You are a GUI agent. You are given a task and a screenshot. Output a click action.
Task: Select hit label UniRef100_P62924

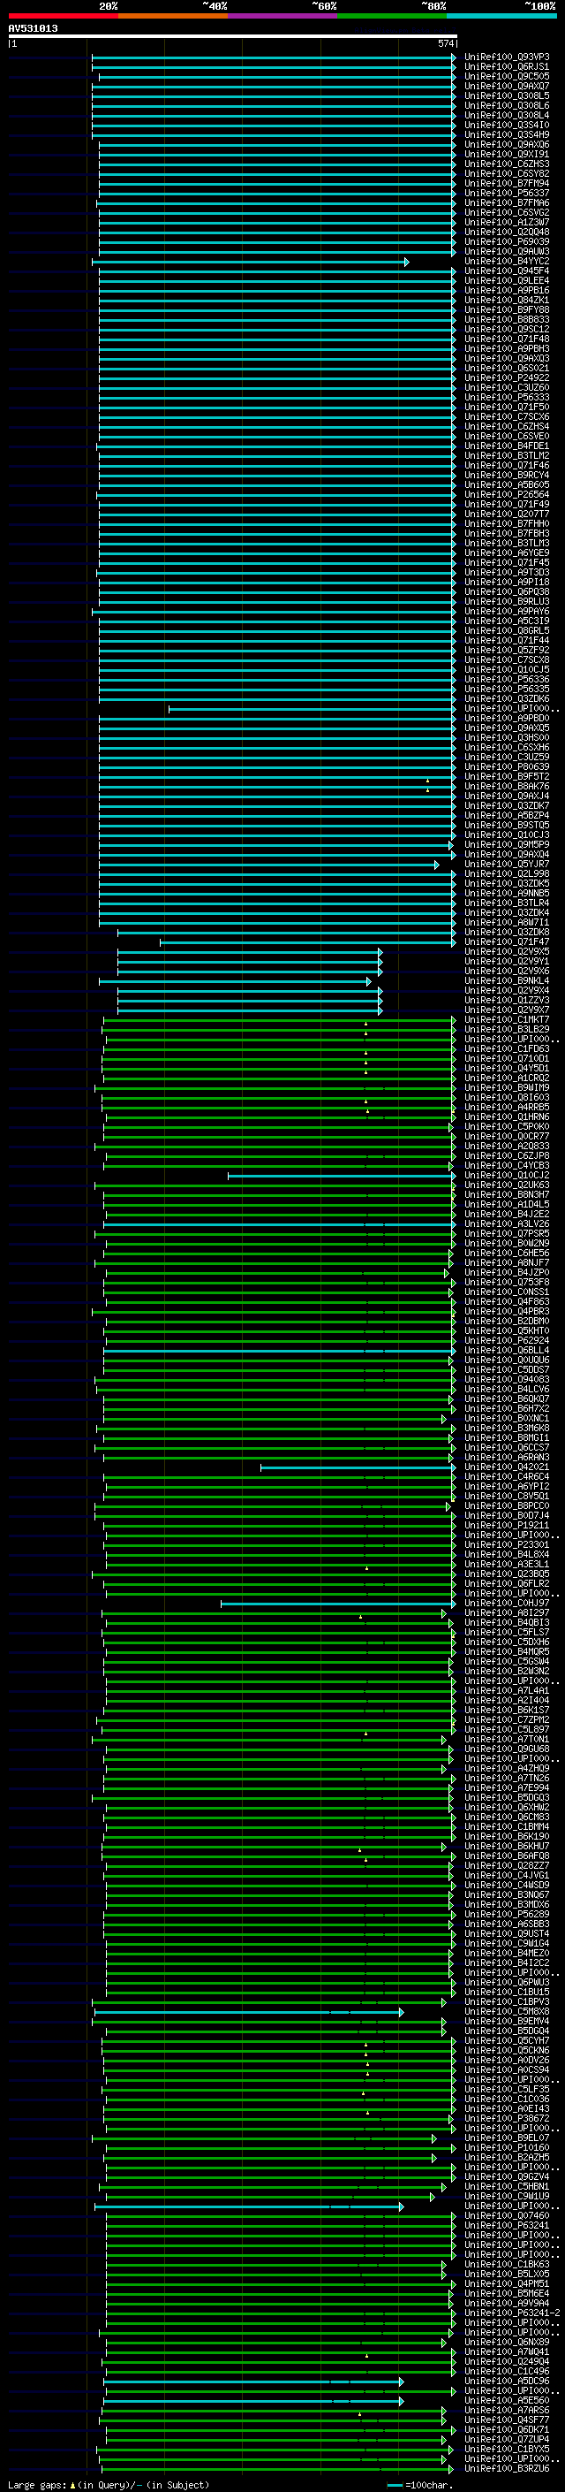pyautogui.click(x=507, y=1341)
